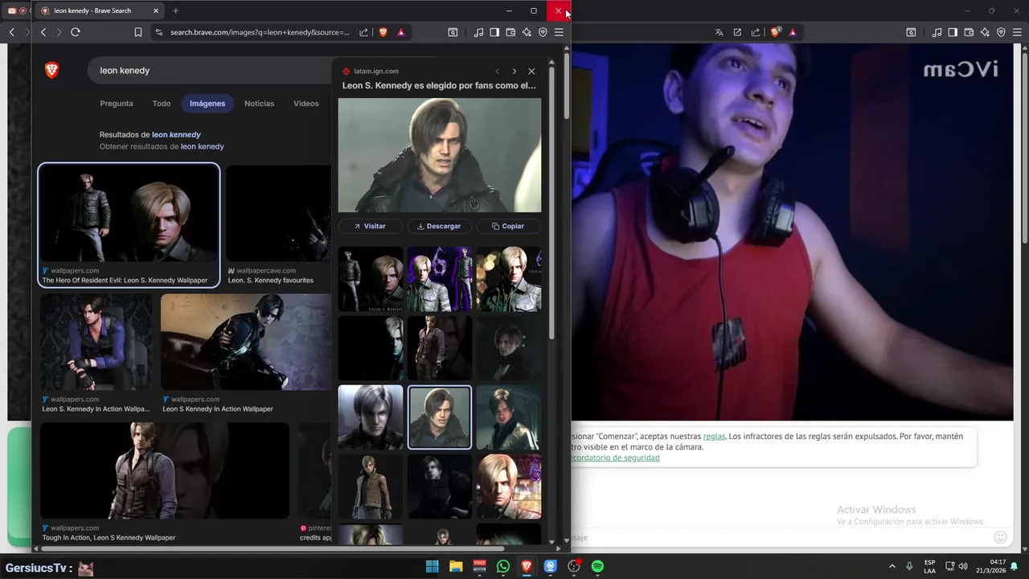The height and width of the screenshot is (579, 1029).
Task: Open Brave Rewards triangle in front window
Action: (400, 32)
